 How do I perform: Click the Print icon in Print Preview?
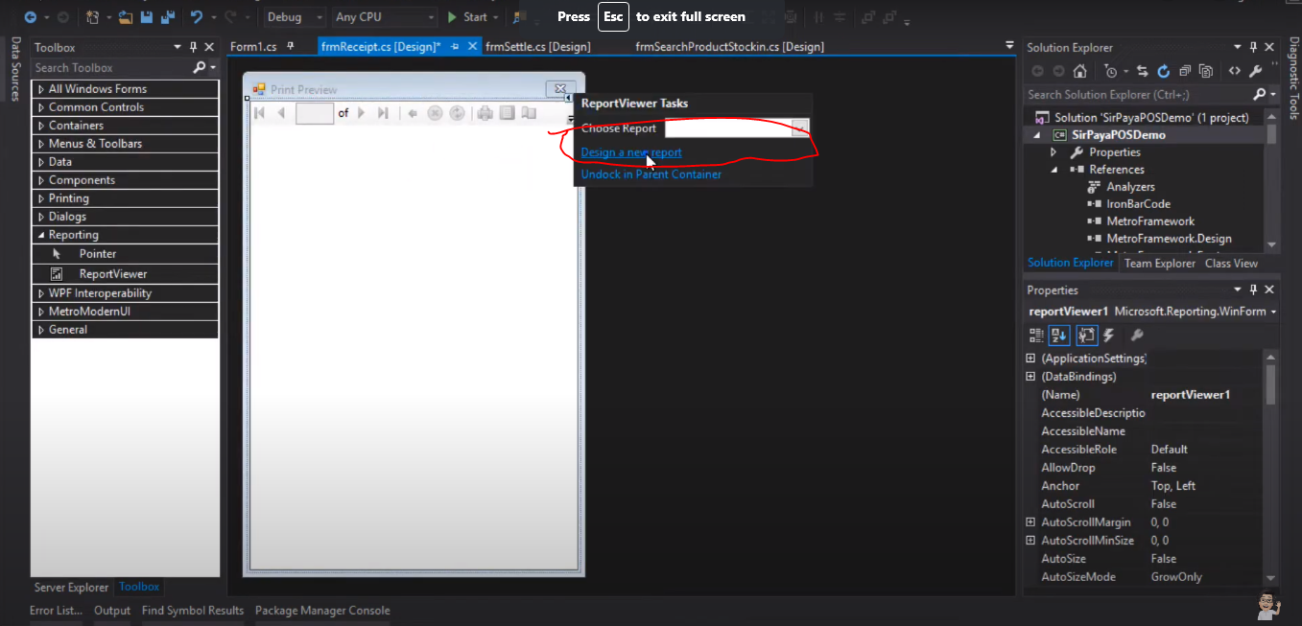pos(485,113)
